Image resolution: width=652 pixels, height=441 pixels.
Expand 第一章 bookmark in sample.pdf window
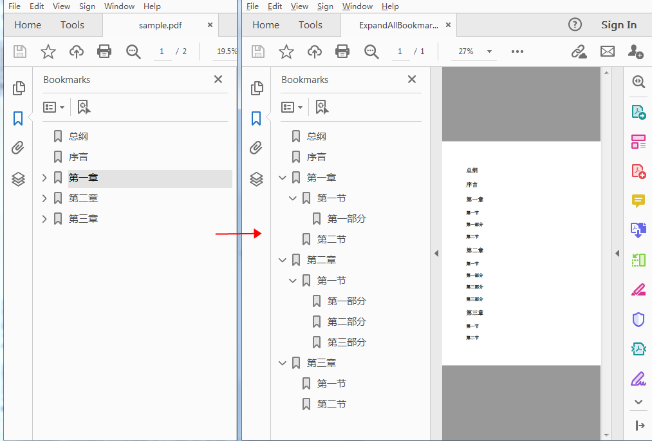[44, 178]
